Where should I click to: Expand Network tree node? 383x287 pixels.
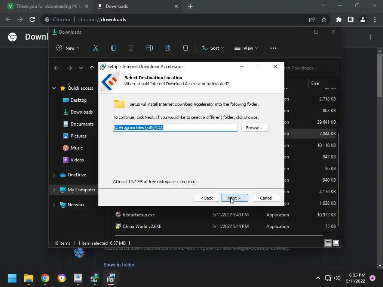pos(54,205)
